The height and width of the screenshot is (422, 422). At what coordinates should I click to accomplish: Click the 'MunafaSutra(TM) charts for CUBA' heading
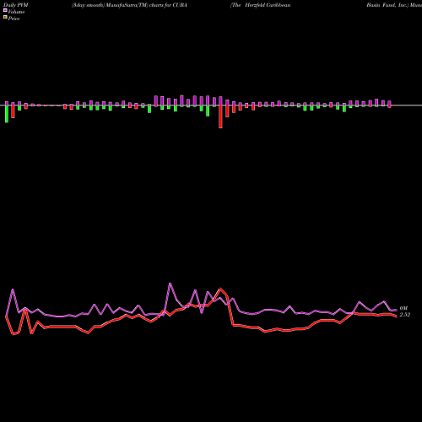tap(146, 5)
